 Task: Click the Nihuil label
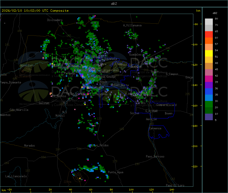[x=60, y=116]
